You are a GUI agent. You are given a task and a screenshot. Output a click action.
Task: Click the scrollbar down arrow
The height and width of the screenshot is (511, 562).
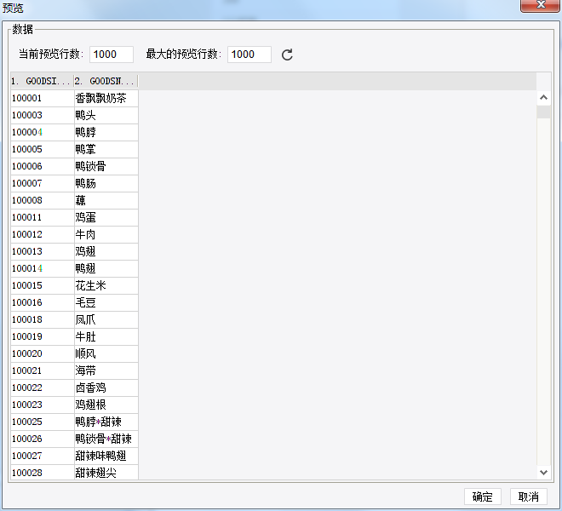coord(543,473)
